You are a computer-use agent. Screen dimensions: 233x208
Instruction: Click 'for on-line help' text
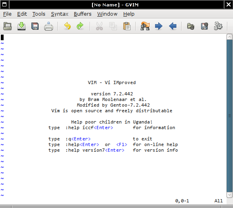tap(155, 144)
